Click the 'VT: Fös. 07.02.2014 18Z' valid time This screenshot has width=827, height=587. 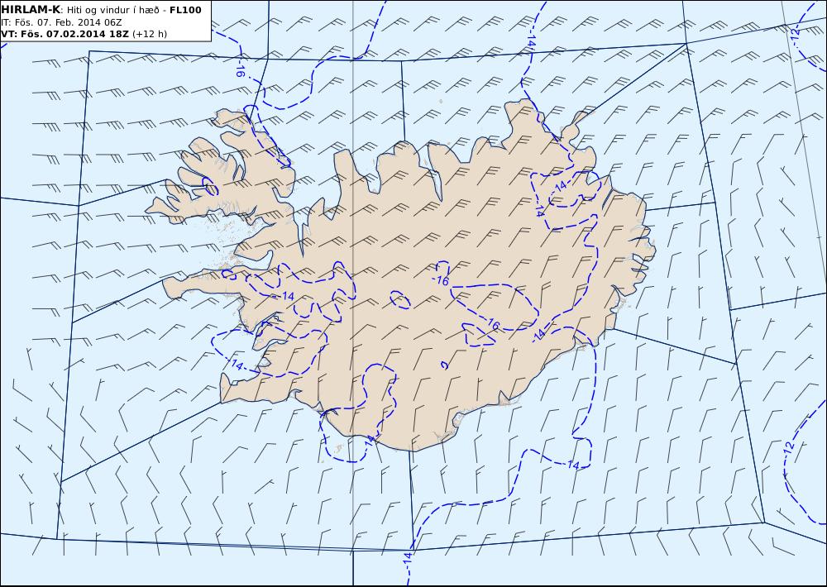65,34
